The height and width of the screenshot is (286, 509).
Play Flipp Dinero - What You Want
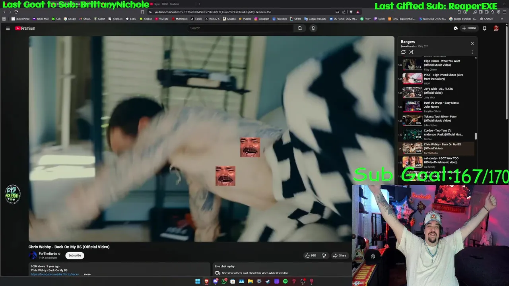437,65
